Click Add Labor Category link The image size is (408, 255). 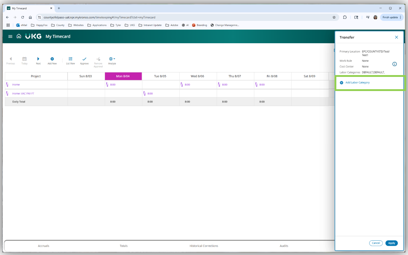[x=355, y=83]
